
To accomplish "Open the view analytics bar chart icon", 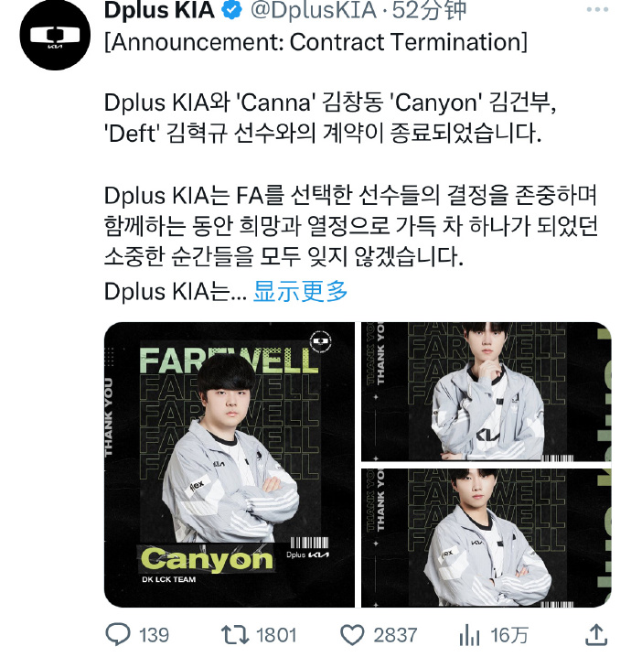I will [x=469, y=636].
